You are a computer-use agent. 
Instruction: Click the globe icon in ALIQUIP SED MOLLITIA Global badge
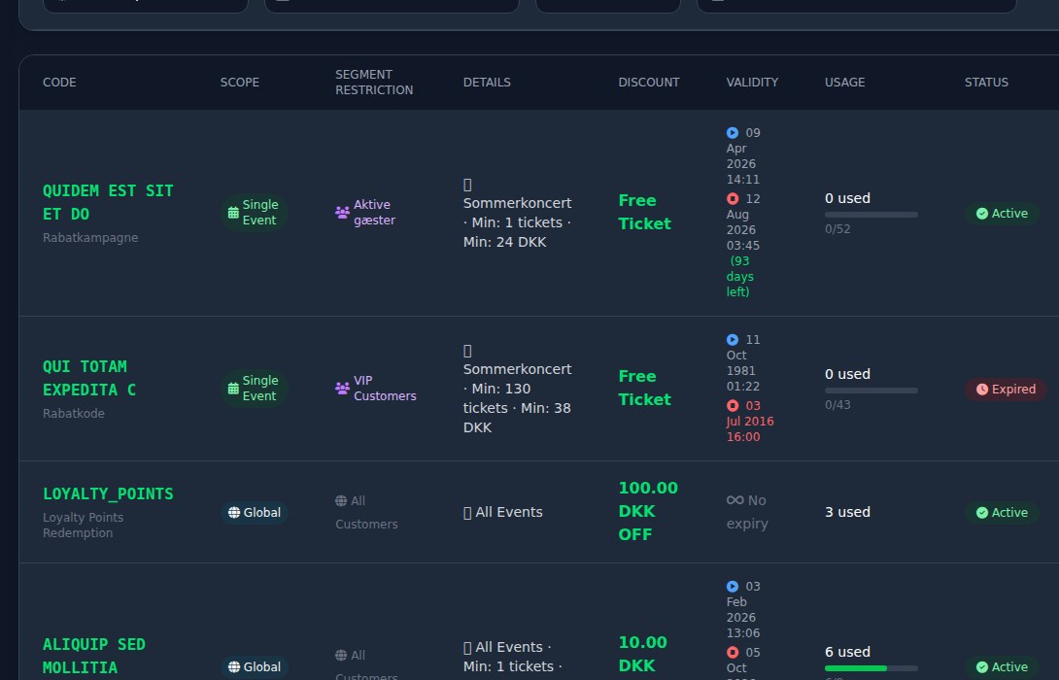[x=234, y=667]
